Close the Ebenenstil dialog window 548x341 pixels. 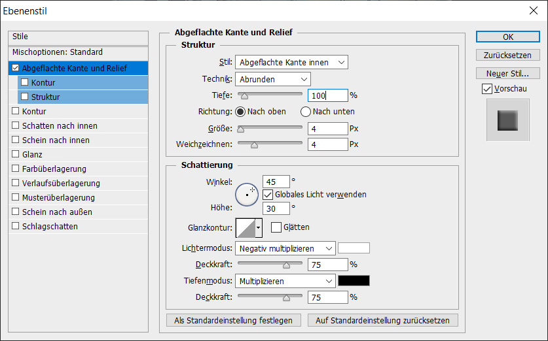tap(533, 10)
